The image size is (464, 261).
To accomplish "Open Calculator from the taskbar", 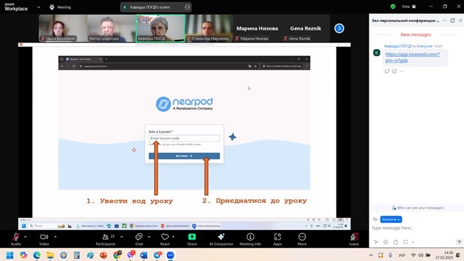I will [77, 255].
